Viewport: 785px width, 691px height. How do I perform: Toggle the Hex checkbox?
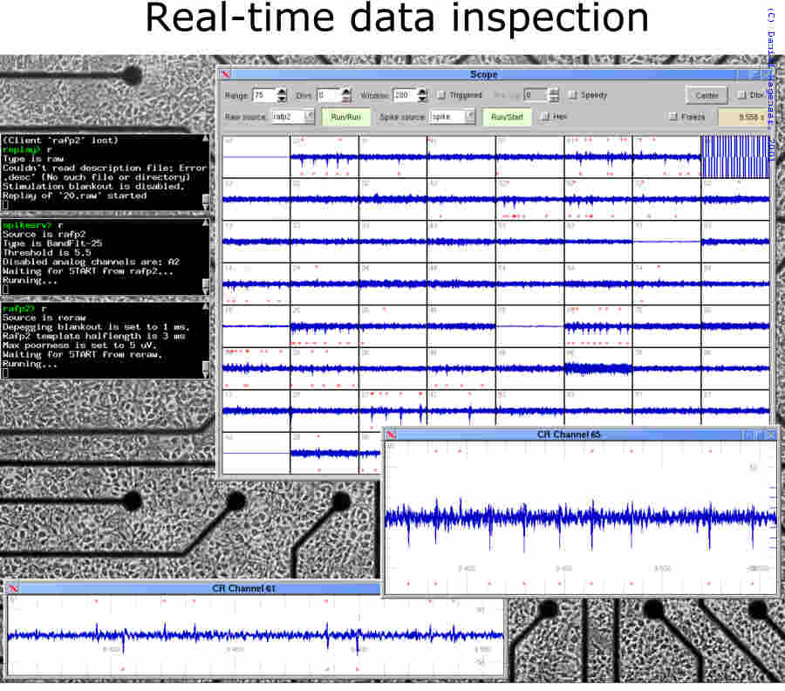click(x=545, y=116)
